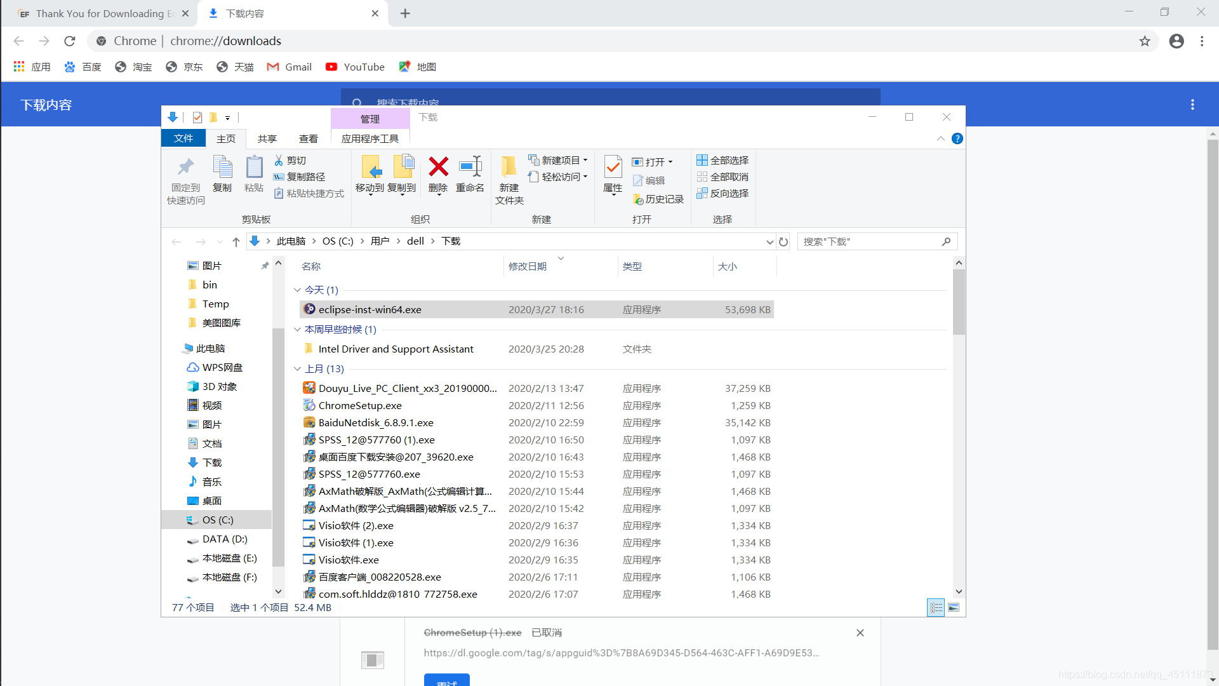Click the Rename (重命名) ribbon icon

(x=470, y=167)
